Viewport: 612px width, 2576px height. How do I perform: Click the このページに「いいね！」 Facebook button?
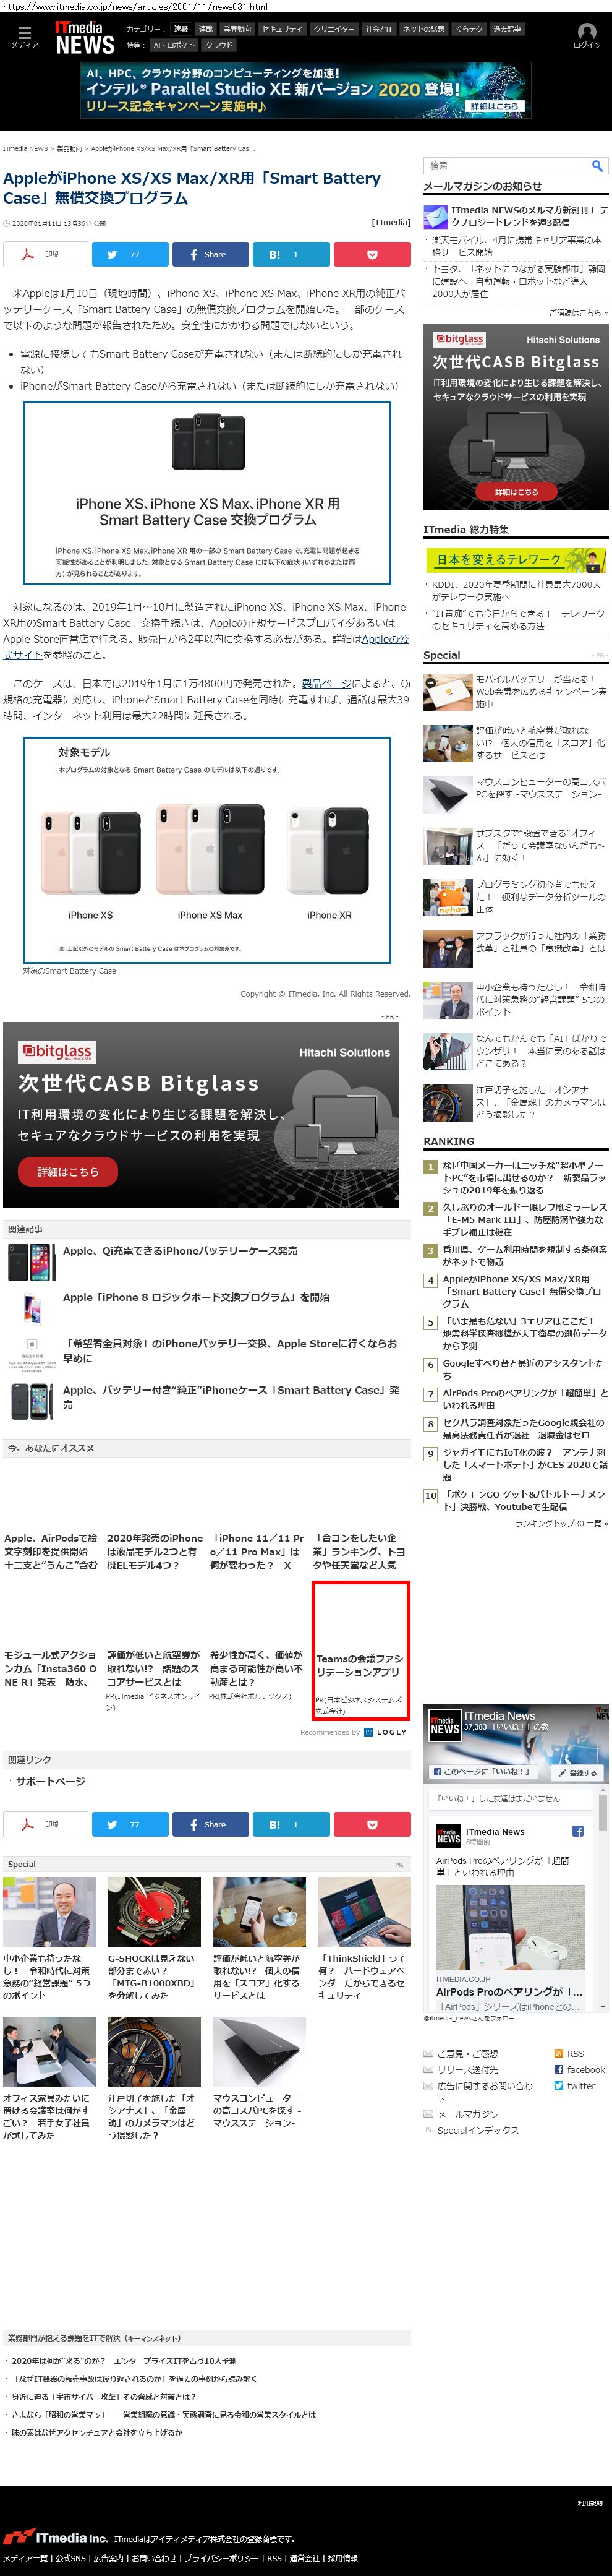[x=482, y=1772]
